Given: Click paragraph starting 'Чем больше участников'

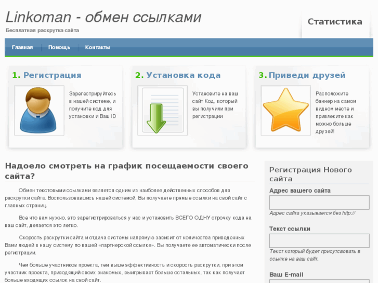Looking at the screenshot, I should (x=125, y=273).
